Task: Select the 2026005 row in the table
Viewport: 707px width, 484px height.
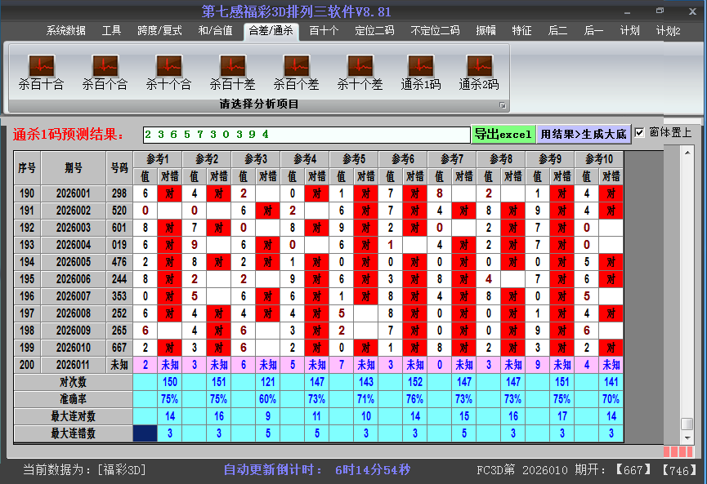Action: click(x=74, y=262)
